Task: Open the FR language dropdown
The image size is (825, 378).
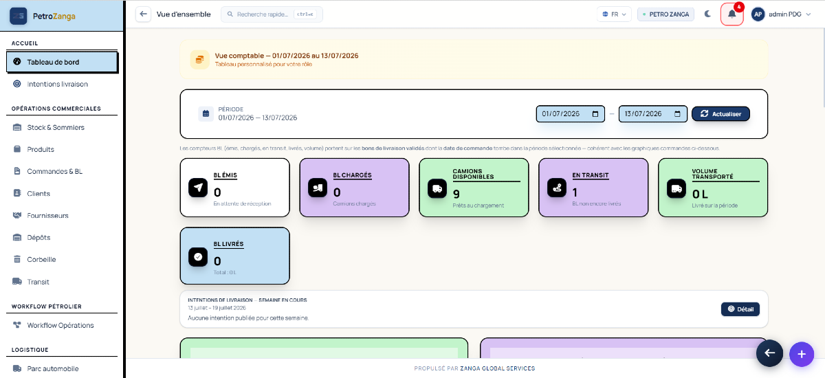Action: click(614, 14)
